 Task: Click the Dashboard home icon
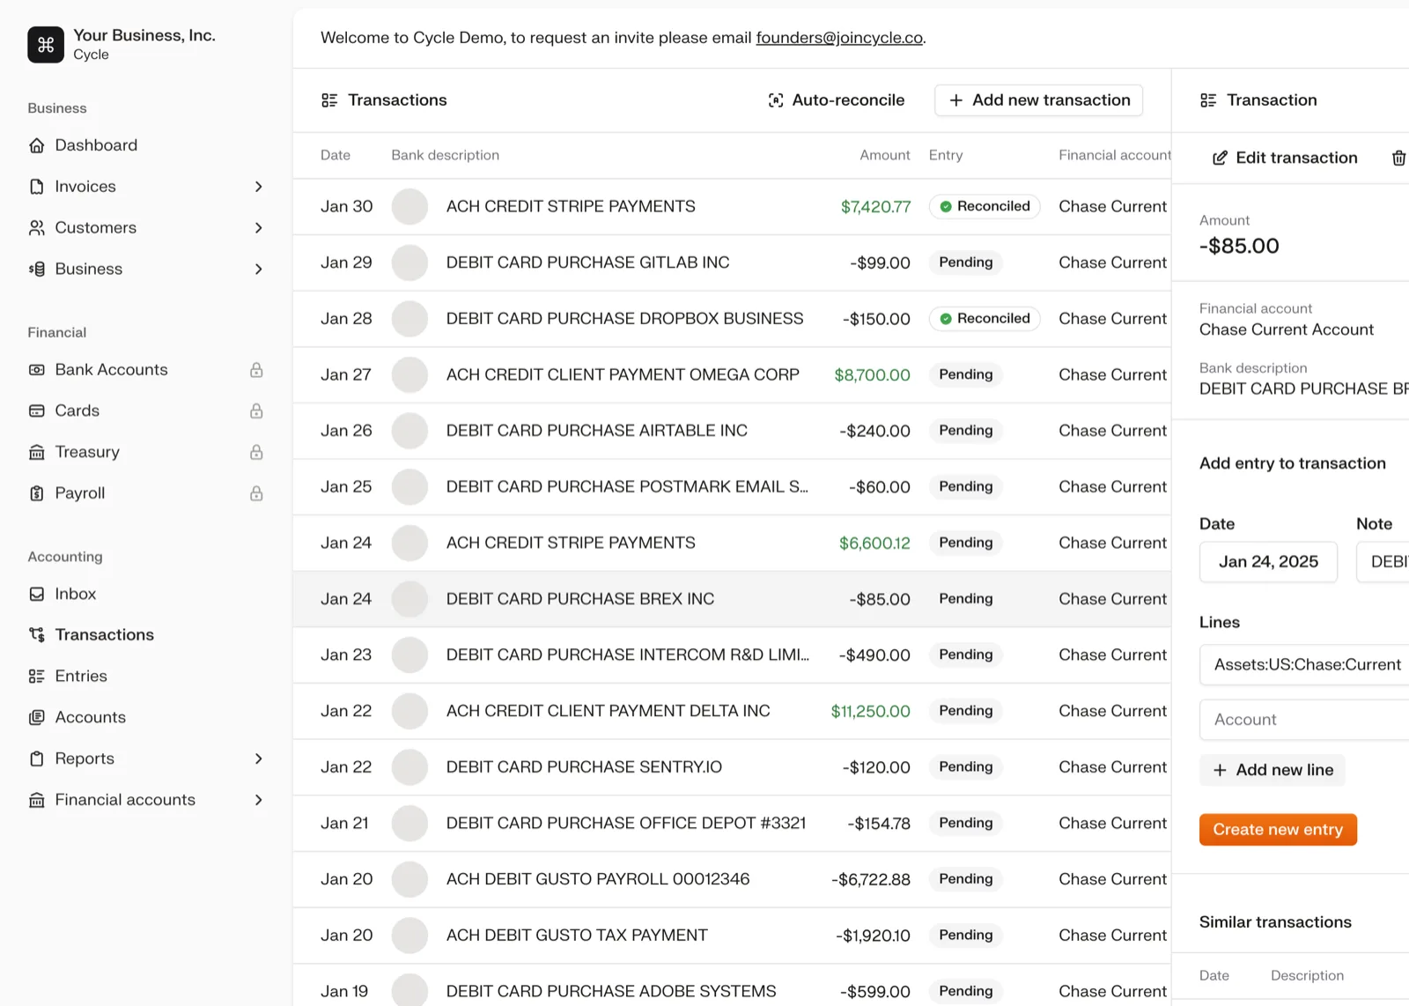point(37,145)
